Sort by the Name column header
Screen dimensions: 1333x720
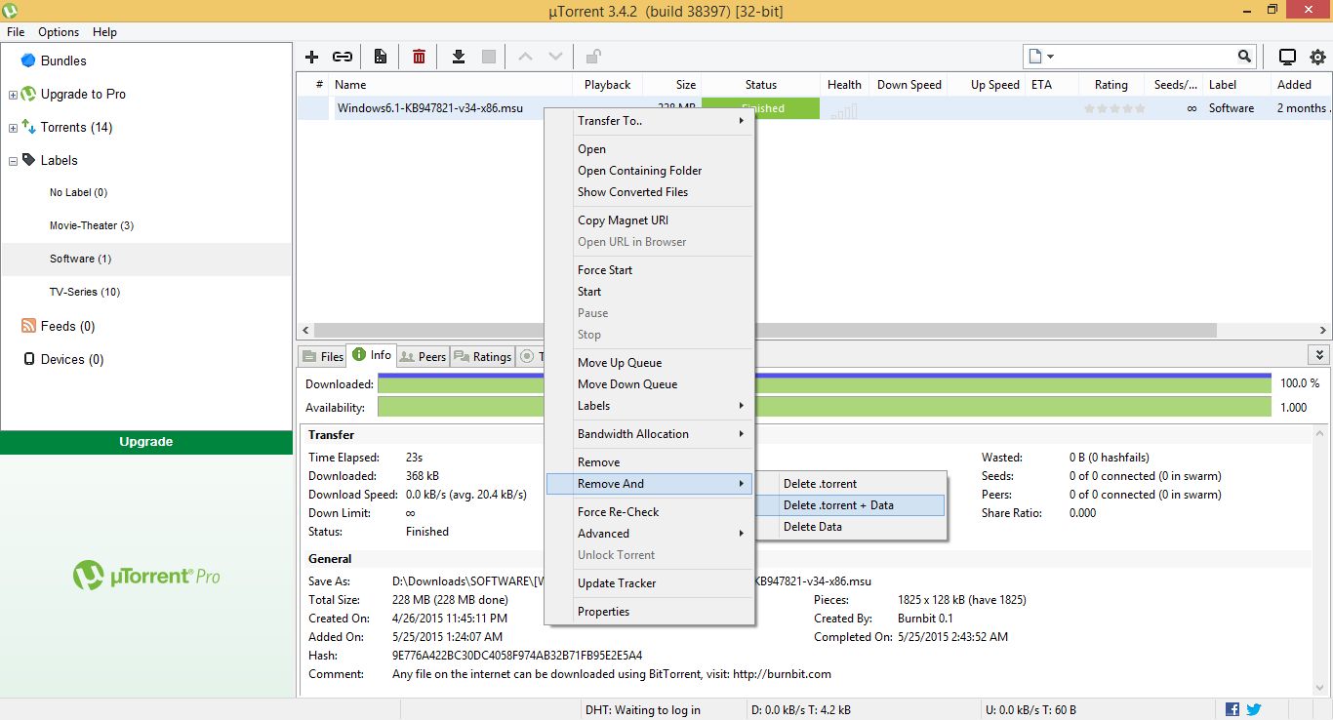tap(452, 85)
